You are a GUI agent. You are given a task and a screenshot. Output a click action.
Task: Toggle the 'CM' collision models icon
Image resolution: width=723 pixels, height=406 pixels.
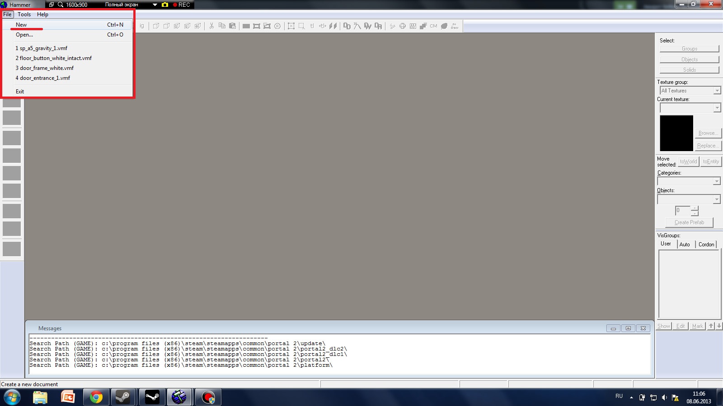[x=433, y=26]
